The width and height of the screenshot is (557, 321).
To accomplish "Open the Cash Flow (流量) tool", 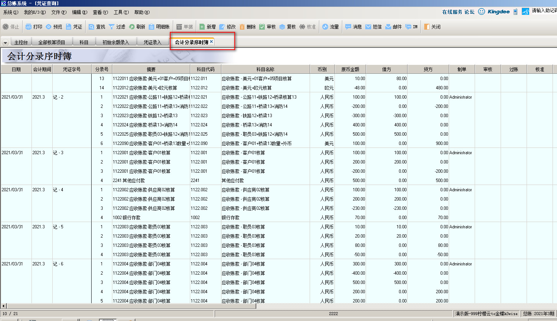I will [x=325, y=27].
